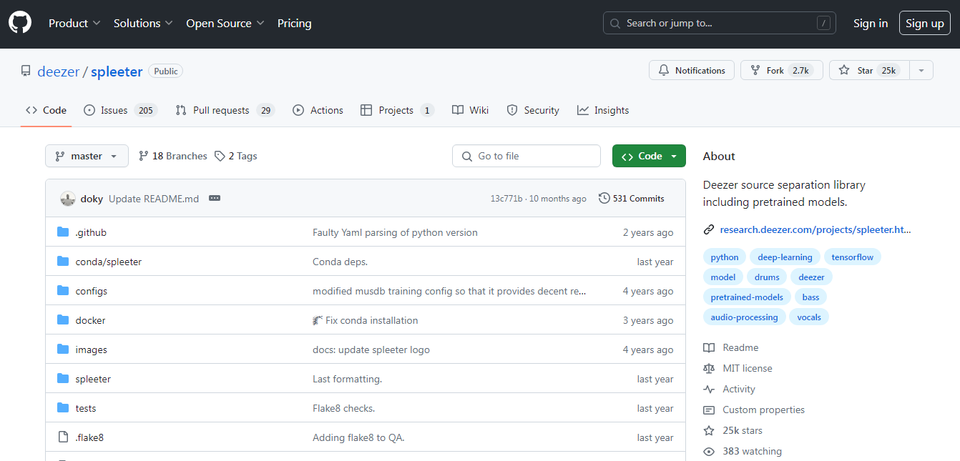The height and width of the screenshot is (461, 960).
Task: Click the GitHub octocat logo
Action: click(20, 23)
